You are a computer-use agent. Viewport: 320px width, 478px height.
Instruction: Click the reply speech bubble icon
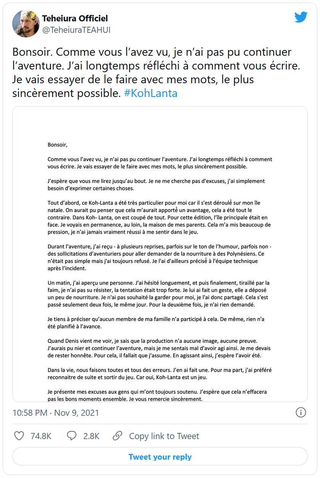point(72,436)
